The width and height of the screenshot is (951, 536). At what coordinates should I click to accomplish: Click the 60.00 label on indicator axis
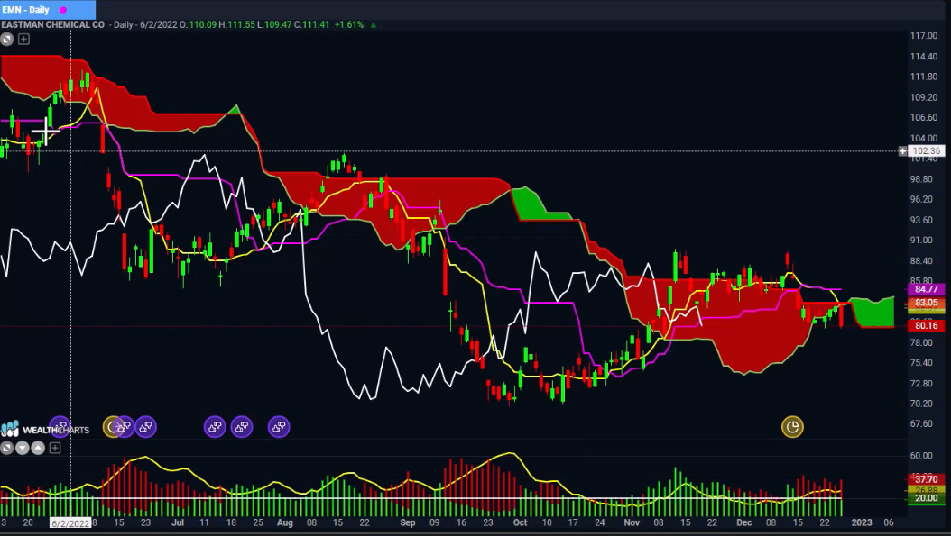tap(921, 456)
